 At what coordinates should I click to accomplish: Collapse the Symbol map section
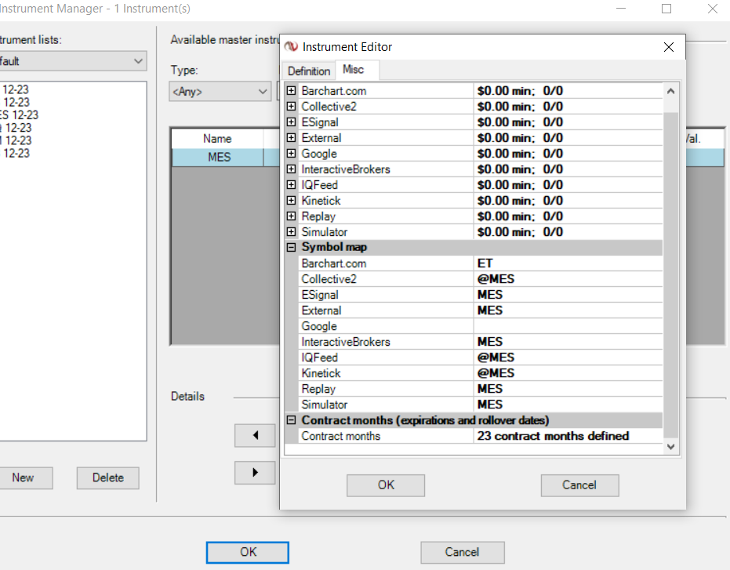(291, 247)
